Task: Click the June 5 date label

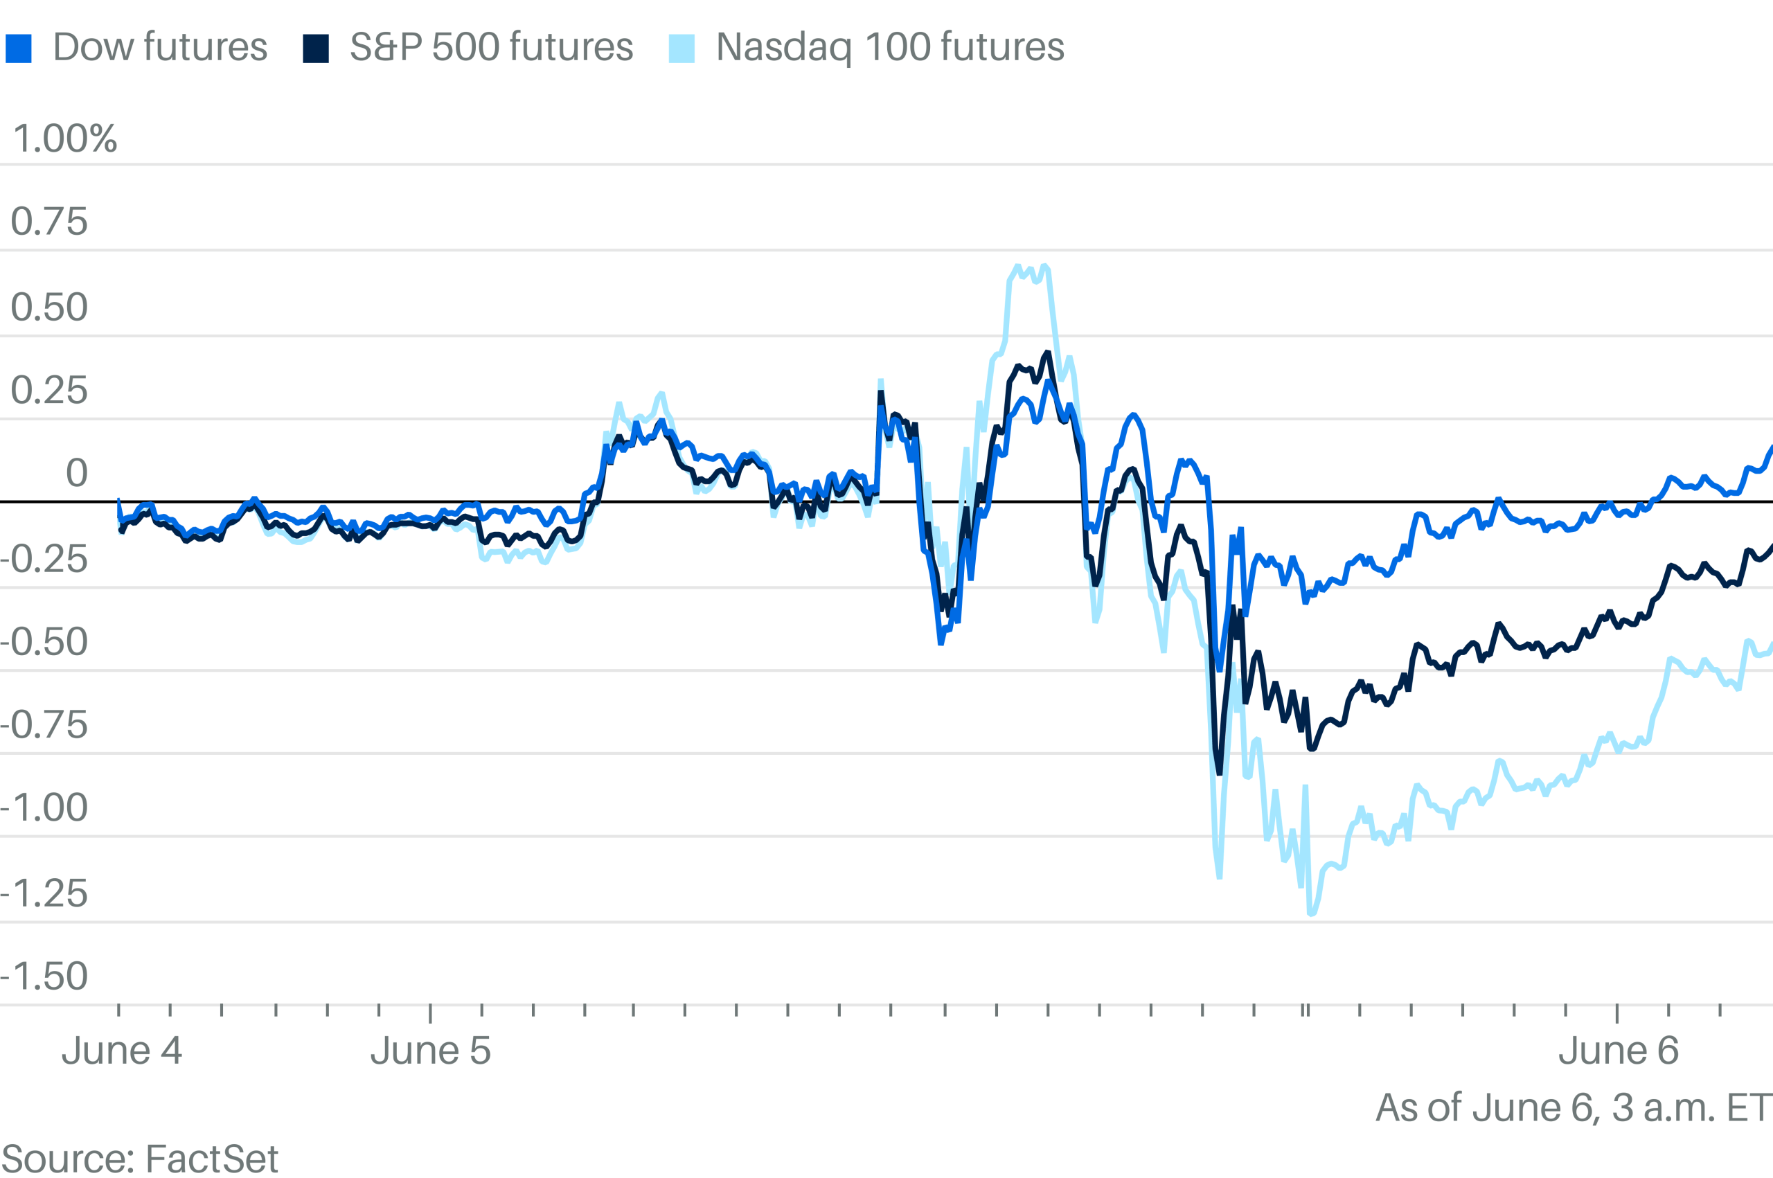Action: pyautogui.click(x=431, y=1051)
